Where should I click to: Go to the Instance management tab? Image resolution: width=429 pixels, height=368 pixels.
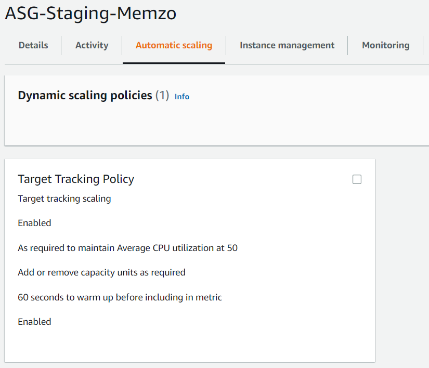pos(287,45)
